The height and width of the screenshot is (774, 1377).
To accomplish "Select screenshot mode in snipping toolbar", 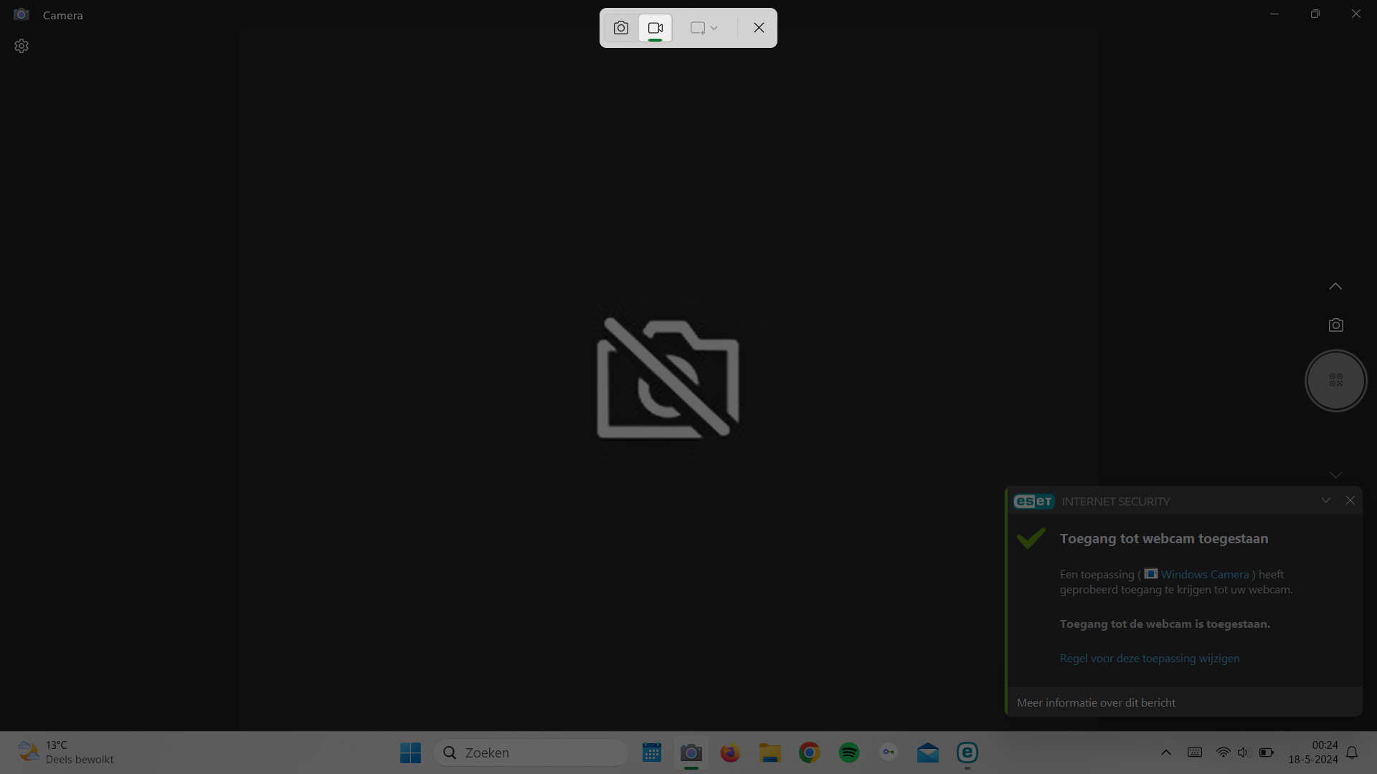I will [621, 28].
